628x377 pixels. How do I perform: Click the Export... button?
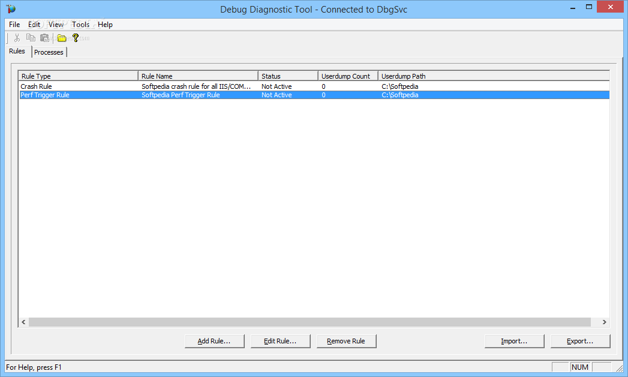pos(581,341)
